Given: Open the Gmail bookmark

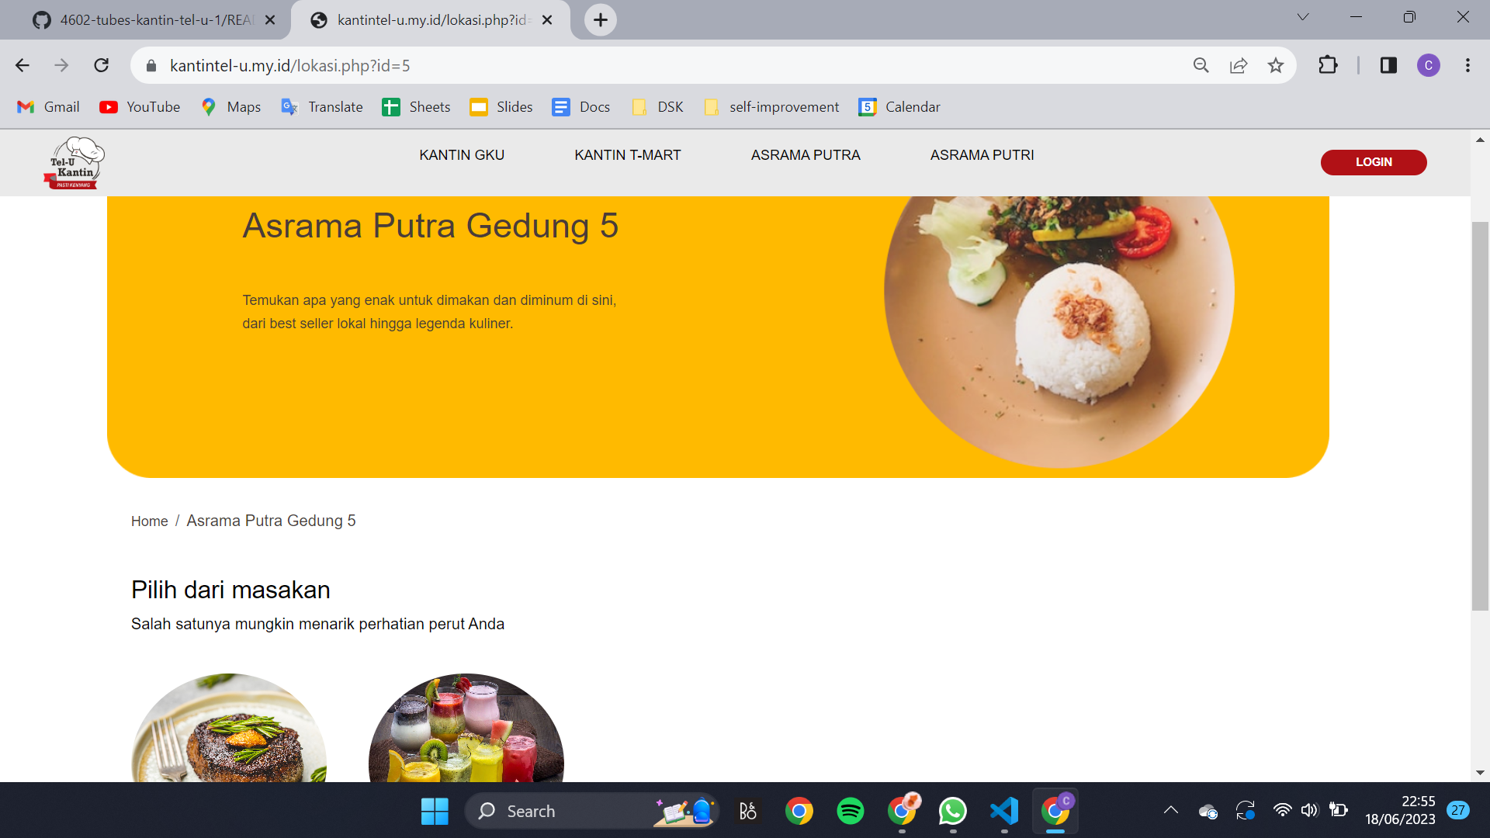Looking at the screenshot, I should pos(49,107).
